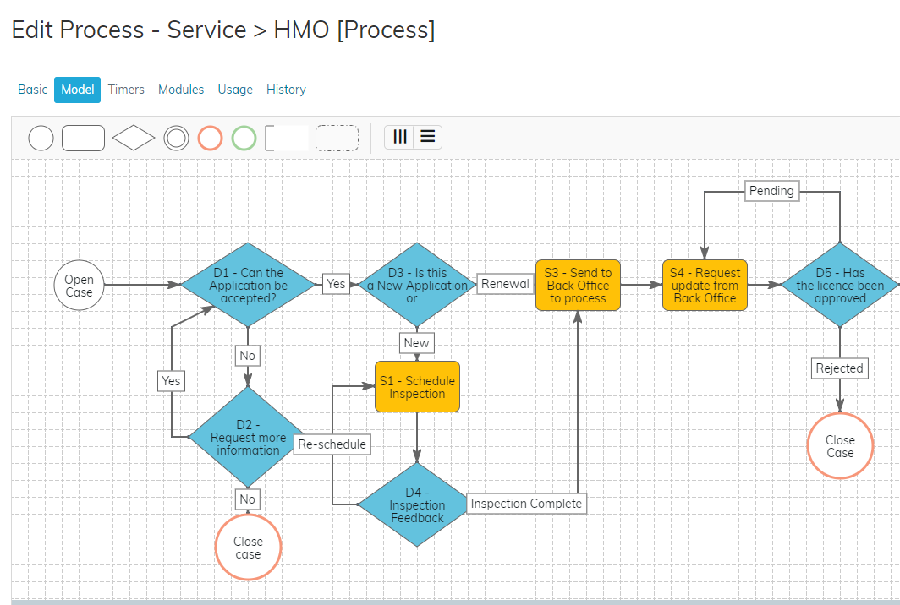Select the bracket annotation shape tool
The width and height of the screenshot is (900, 605).
(286, 138)
